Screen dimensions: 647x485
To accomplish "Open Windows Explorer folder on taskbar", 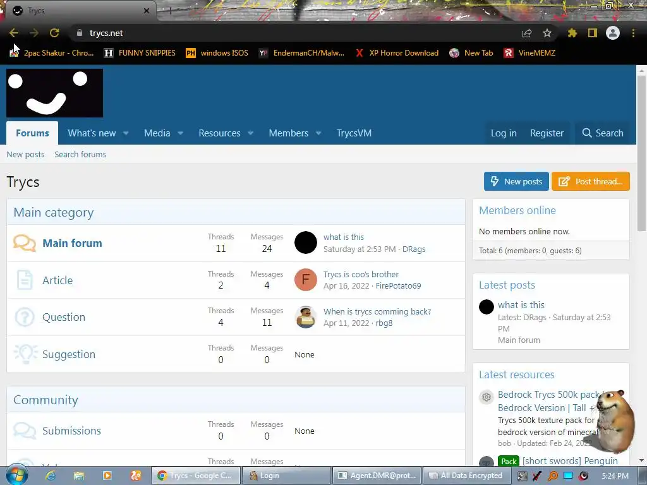I will point(79,476).
